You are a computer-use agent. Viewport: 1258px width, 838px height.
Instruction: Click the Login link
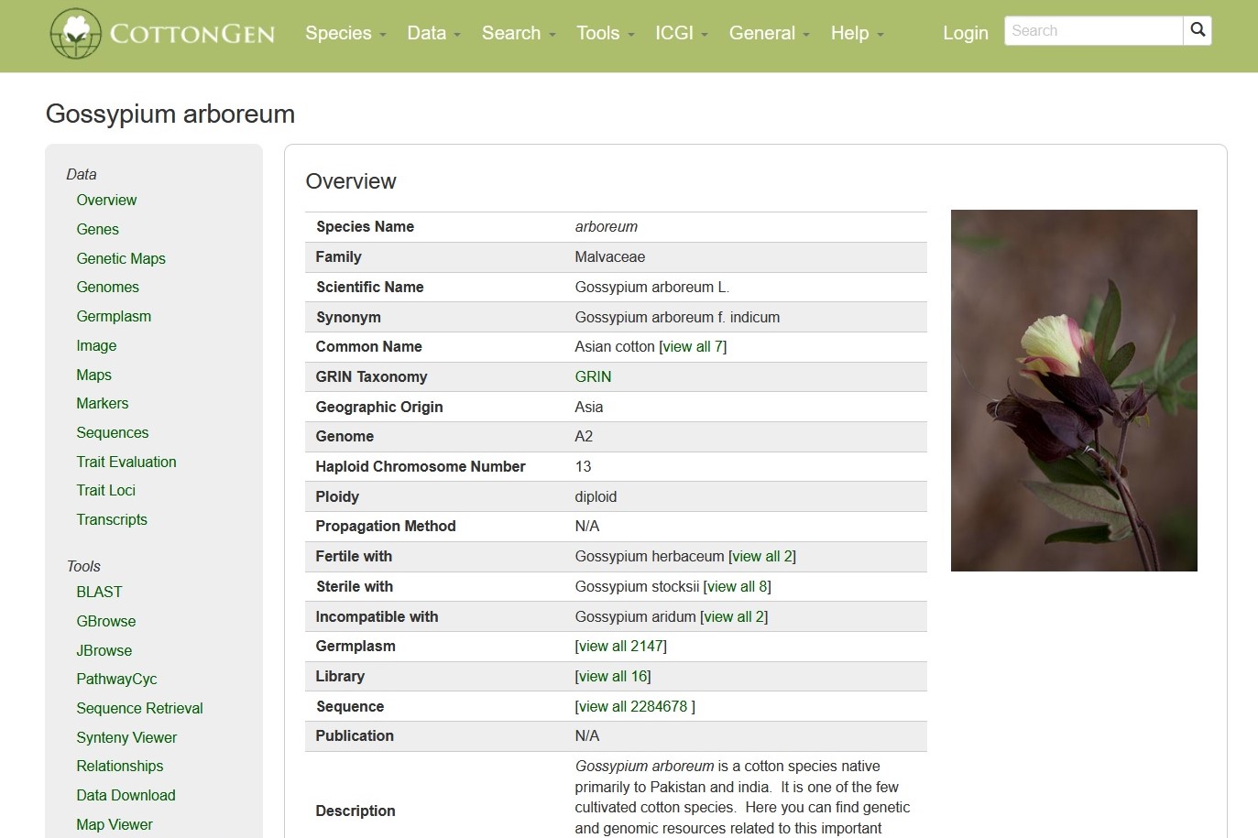pos(966,33)
